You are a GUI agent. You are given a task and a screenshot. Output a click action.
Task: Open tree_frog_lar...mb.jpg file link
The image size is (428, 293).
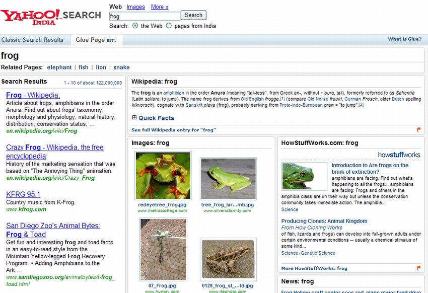pyautogui.click(x=228, y=204)
